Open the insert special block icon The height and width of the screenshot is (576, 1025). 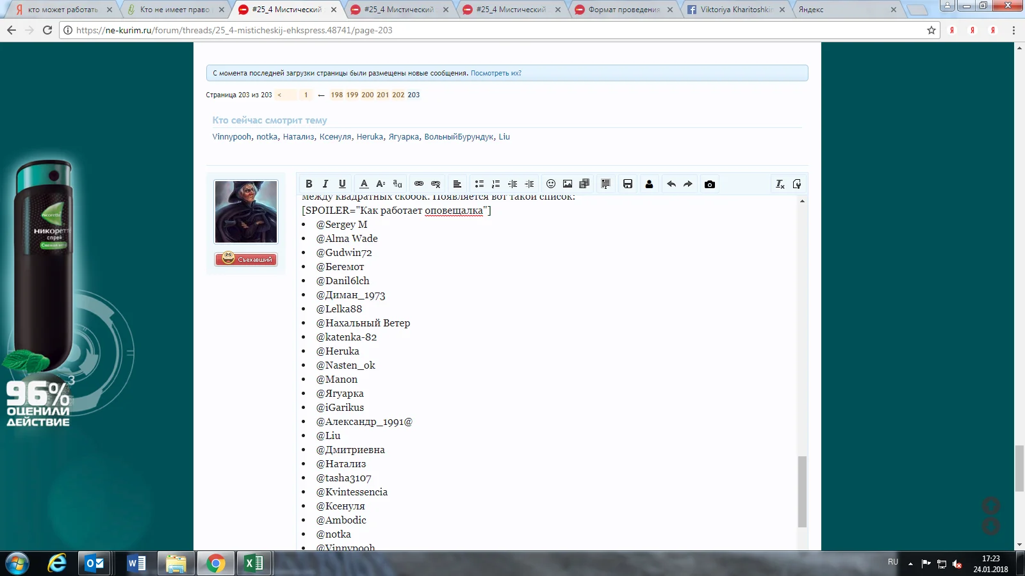[605, 184]
